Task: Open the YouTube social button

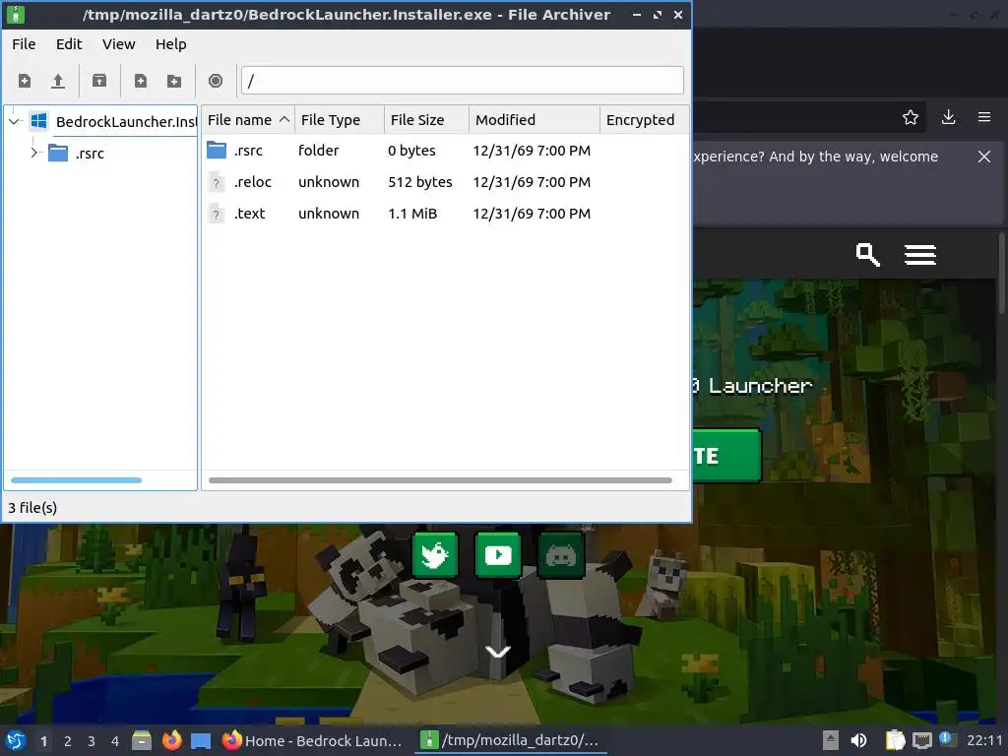Action: (x=497, y=555)
